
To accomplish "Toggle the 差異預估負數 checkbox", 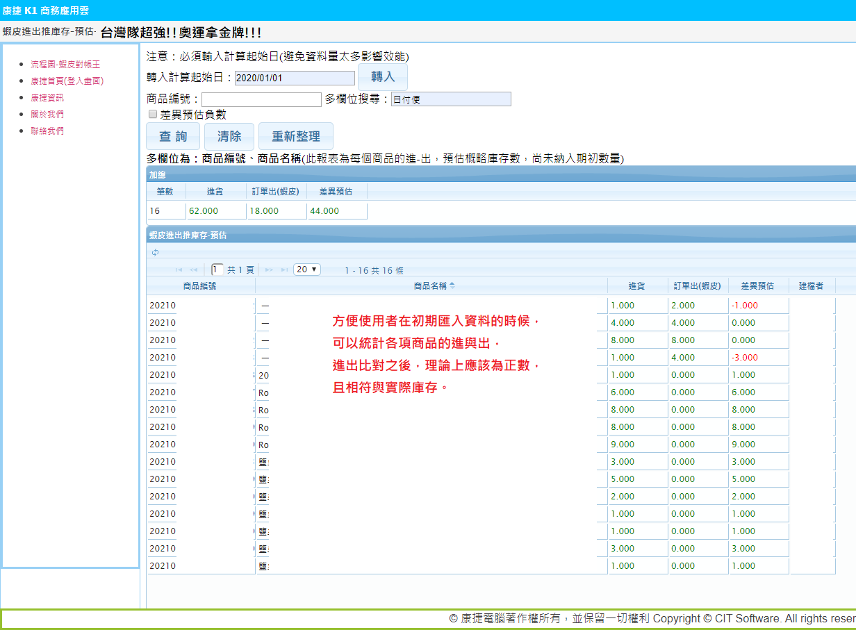I will (153, 115).
